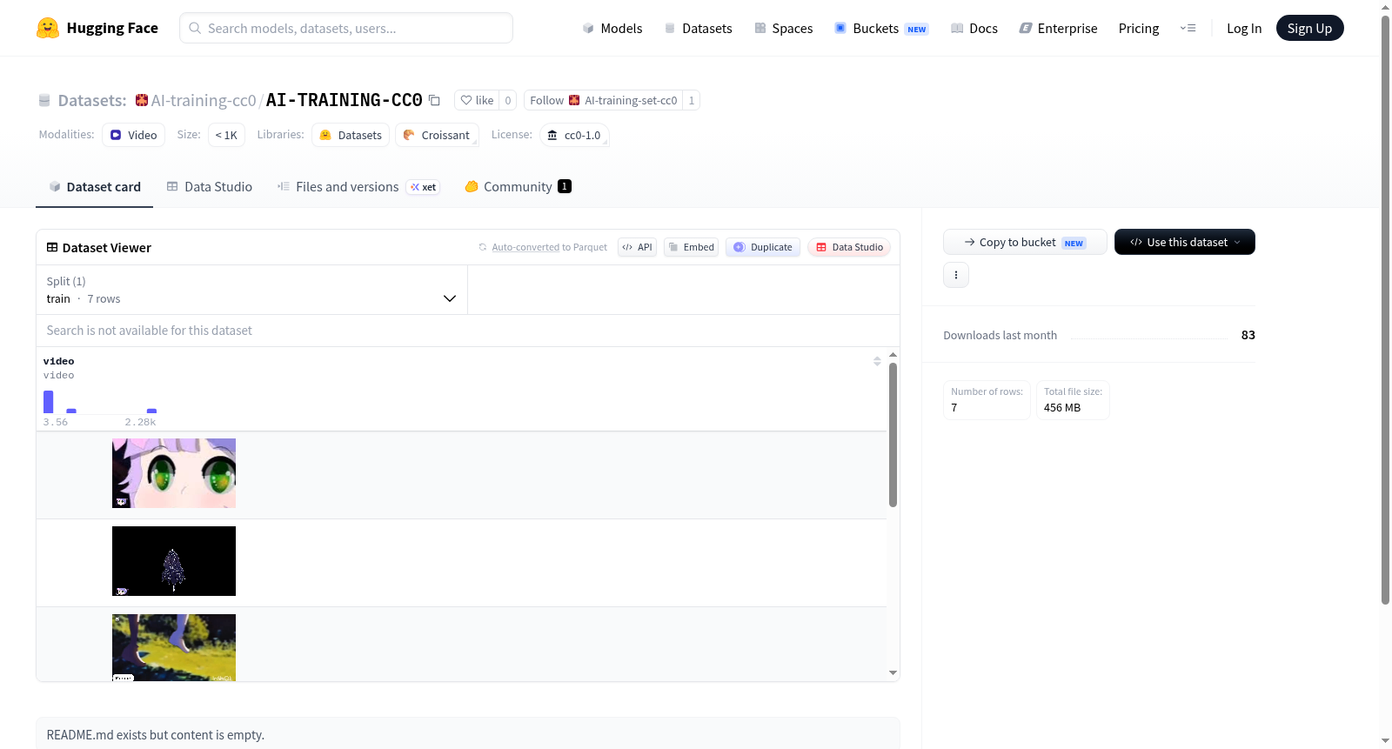Select the Croissant library tag
Image resolution: width=1392 pixels, height=749 pixels.
tap(437, 135)
